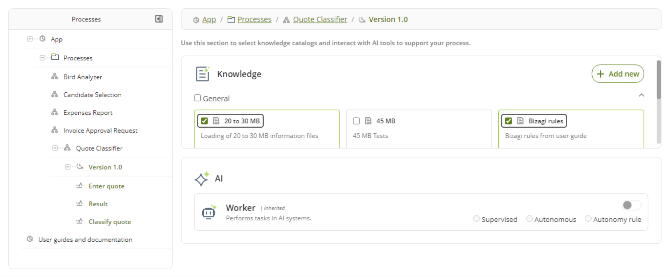Click the Expenses Report process icon
This screenshot has width=670, height=277.
coord(55,112)
